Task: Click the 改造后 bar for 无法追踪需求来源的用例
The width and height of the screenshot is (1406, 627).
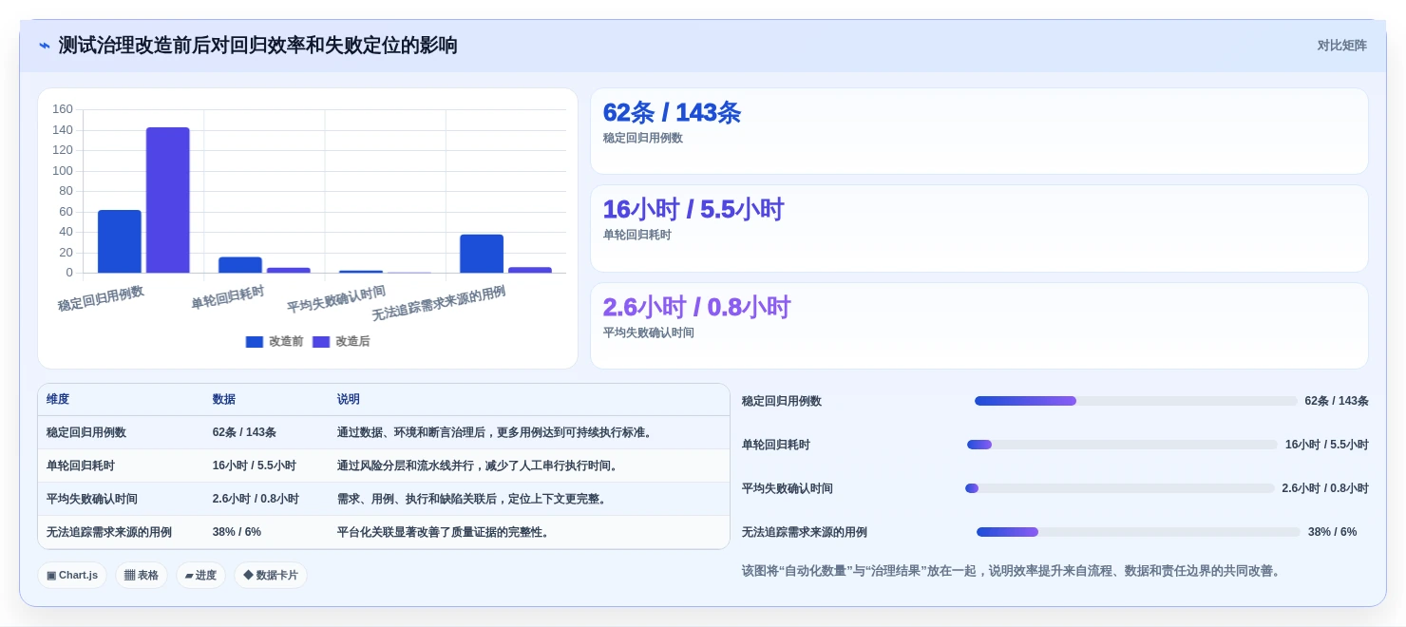Action: pyautogui.click(x=530, y=270)
